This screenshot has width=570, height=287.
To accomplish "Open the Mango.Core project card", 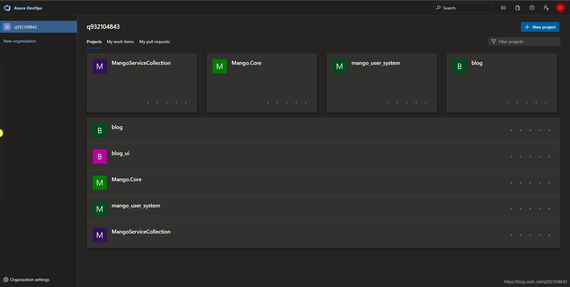I will [262, 83].
